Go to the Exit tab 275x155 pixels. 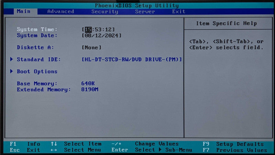point(178,12)
